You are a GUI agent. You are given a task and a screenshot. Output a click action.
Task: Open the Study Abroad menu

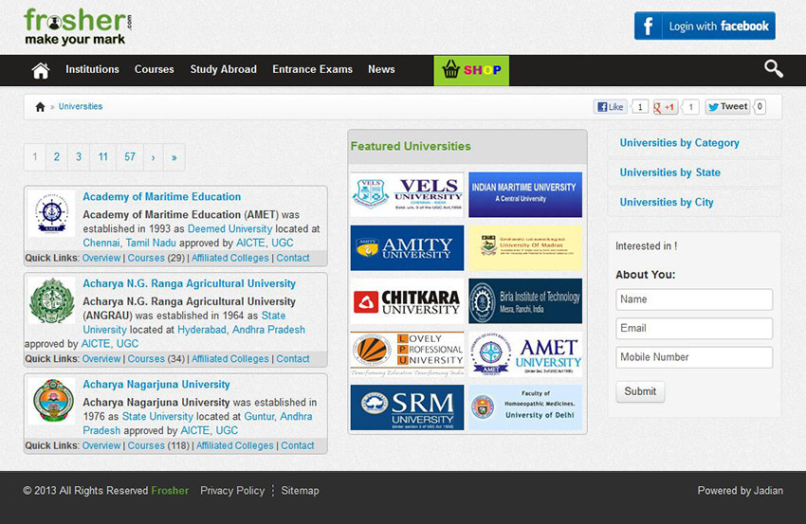coord(223,69)
